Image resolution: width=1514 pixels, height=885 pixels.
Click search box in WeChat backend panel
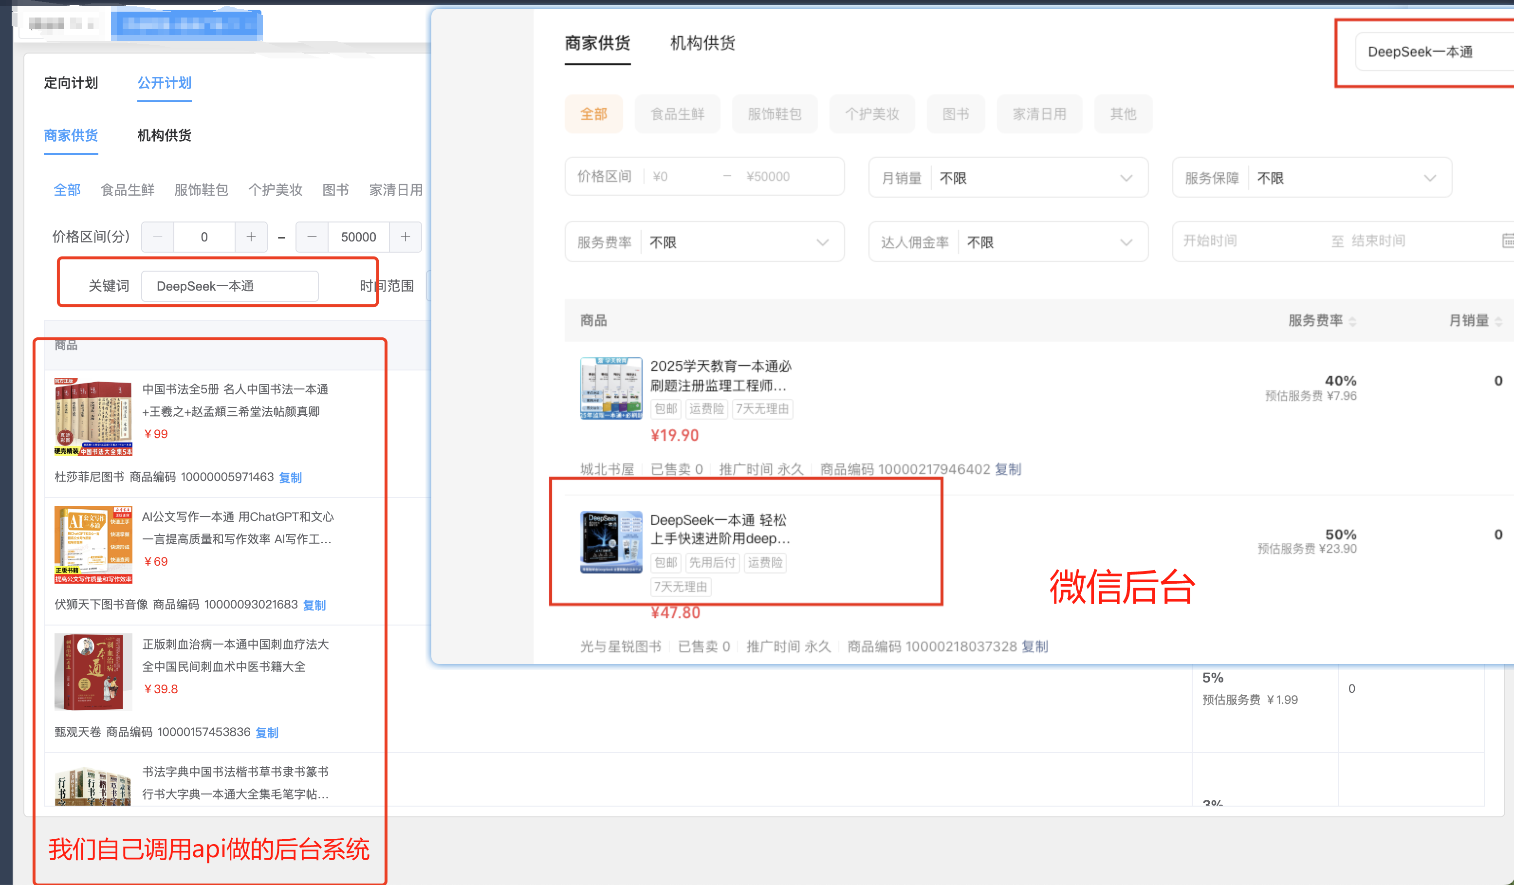coord(1435,52)
